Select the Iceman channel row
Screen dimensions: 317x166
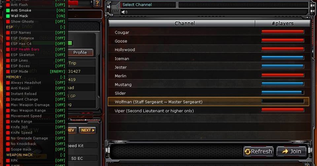[x=209, y=59]
